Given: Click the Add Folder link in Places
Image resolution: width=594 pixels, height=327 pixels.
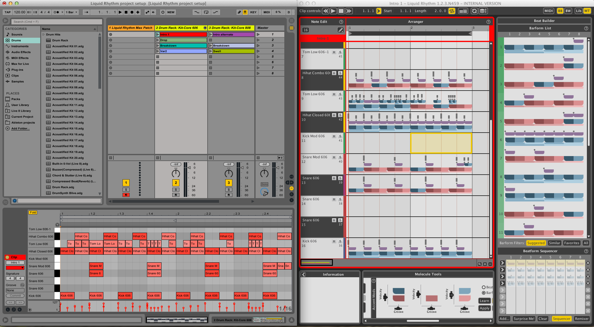Looking at the screenshot, I should click(20, 128).
